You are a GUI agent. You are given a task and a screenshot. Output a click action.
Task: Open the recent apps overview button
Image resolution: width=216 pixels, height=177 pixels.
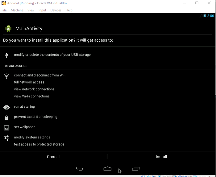tap(136, 169)
